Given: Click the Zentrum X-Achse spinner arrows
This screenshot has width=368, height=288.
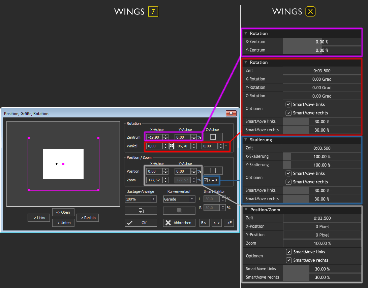Looking at the screenshot, I should tap(165, 137).
